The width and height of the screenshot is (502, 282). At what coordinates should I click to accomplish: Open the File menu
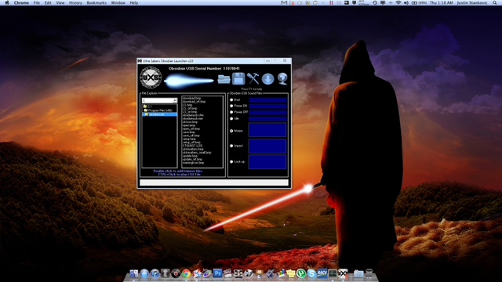pos(37,2)
